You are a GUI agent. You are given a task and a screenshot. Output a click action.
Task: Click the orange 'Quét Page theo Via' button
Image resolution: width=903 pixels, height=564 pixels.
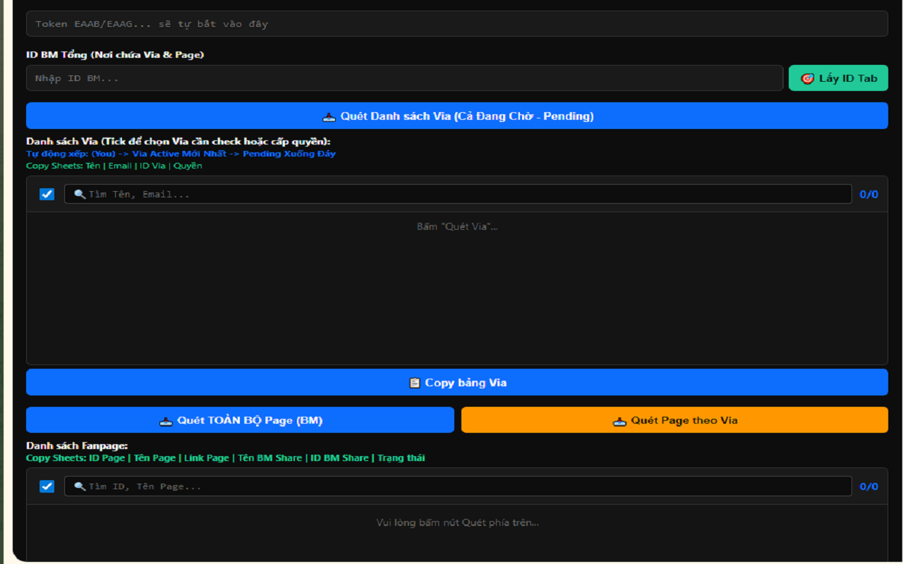click(x=674, y=420)
